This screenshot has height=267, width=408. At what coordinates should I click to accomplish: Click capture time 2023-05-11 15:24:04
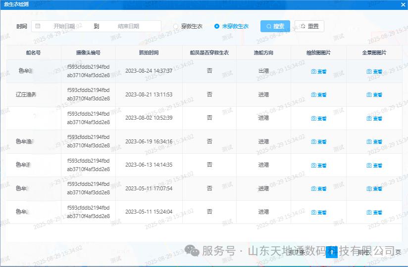point(149,212)
